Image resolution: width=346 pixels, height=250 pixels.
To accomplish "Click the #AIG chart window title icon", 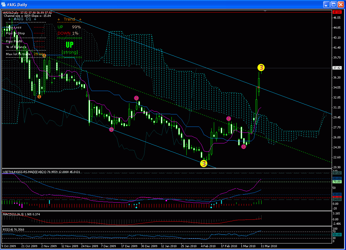I will pyautogui.click(x=4, y=4).
